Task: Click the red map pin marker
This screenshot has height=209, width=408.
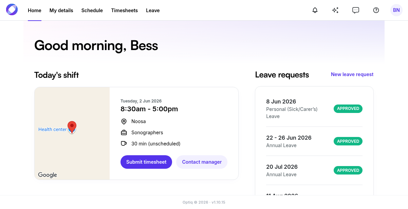Action: point(72,127)
